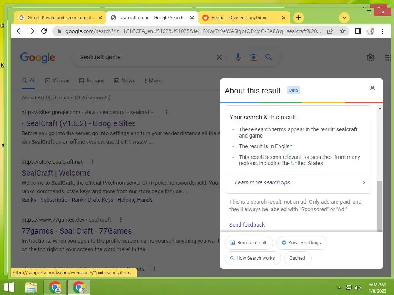Open the Chrome three-dot menu
Viewport: 394px width, 295px height.
383,31
